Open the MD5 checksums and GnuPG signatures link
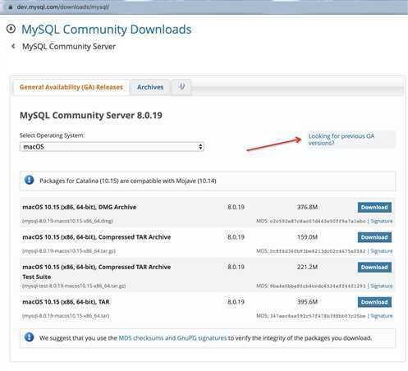 click(172, 338)
